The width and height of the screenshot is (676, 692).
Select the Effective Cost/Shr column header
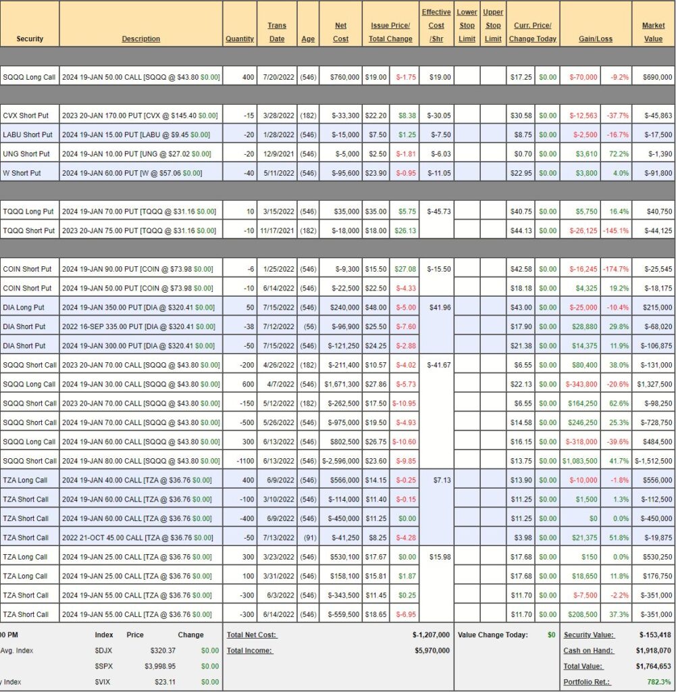436,26
